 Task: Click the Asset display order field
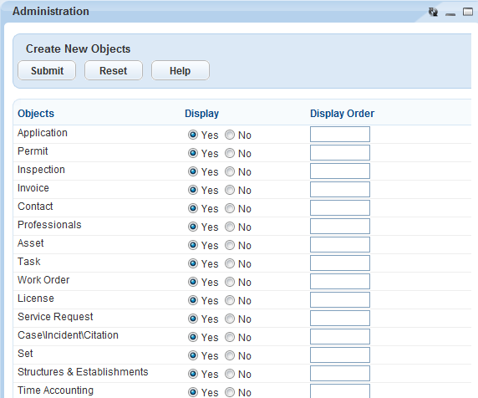click(x=340, y=245)
